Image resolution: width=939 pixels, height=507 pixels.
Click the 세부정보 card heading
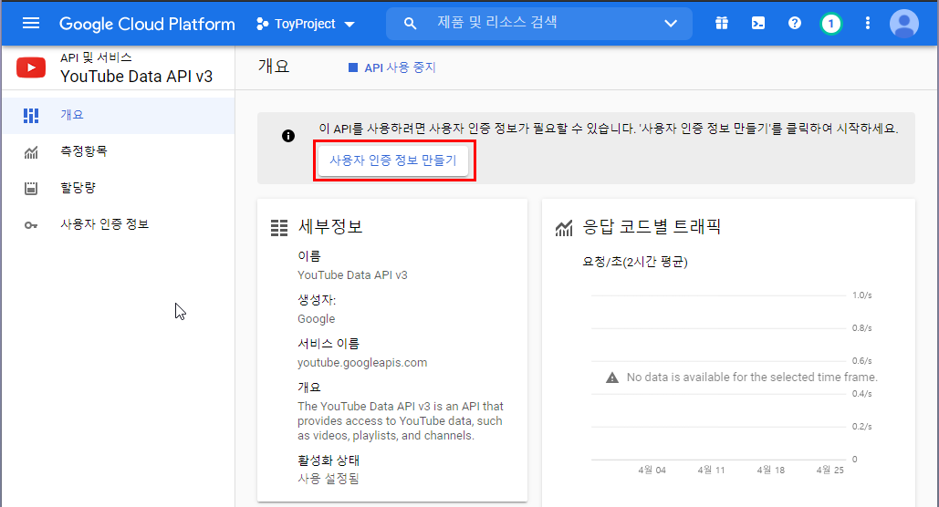tap(330, 227)
